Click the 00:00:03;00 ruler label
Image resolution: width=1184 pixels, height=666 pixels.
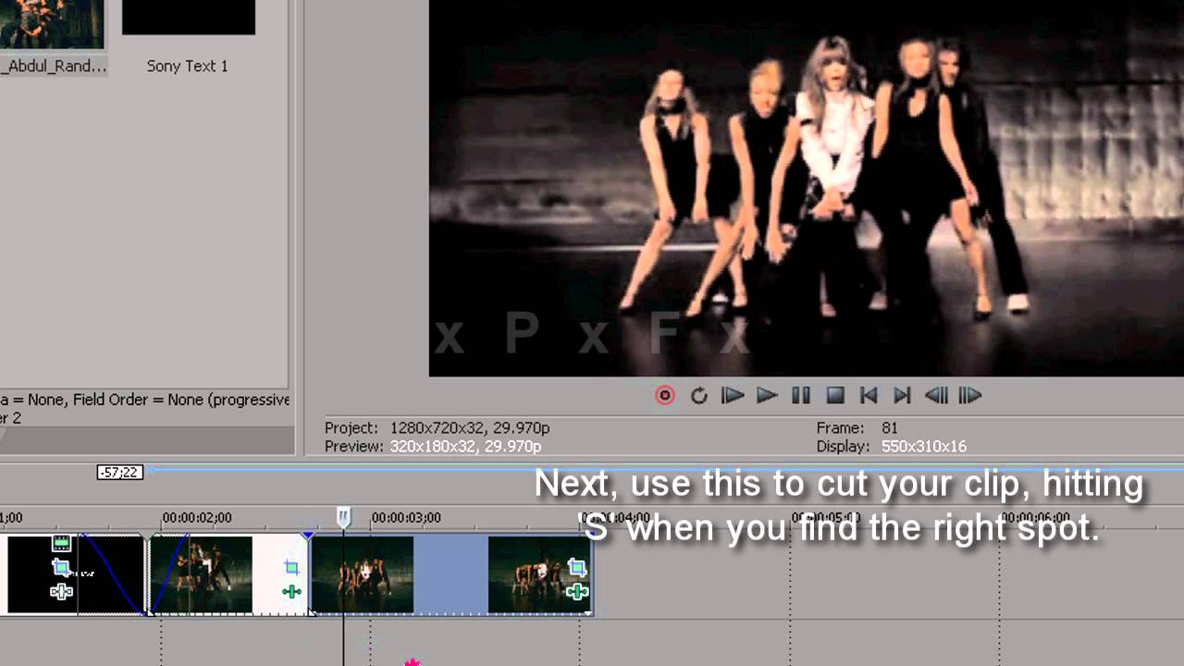click(406, 518)
